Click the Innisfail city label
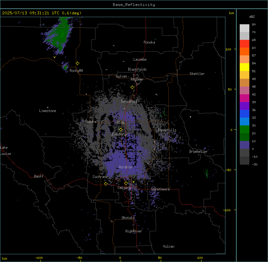 [x=129, y=101]
